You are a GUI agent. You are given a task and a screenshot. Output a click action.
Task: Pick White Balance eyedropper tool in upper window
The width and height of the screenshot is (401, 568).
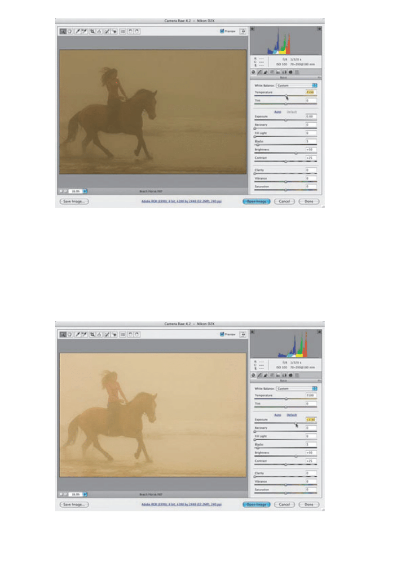point(78,31)
